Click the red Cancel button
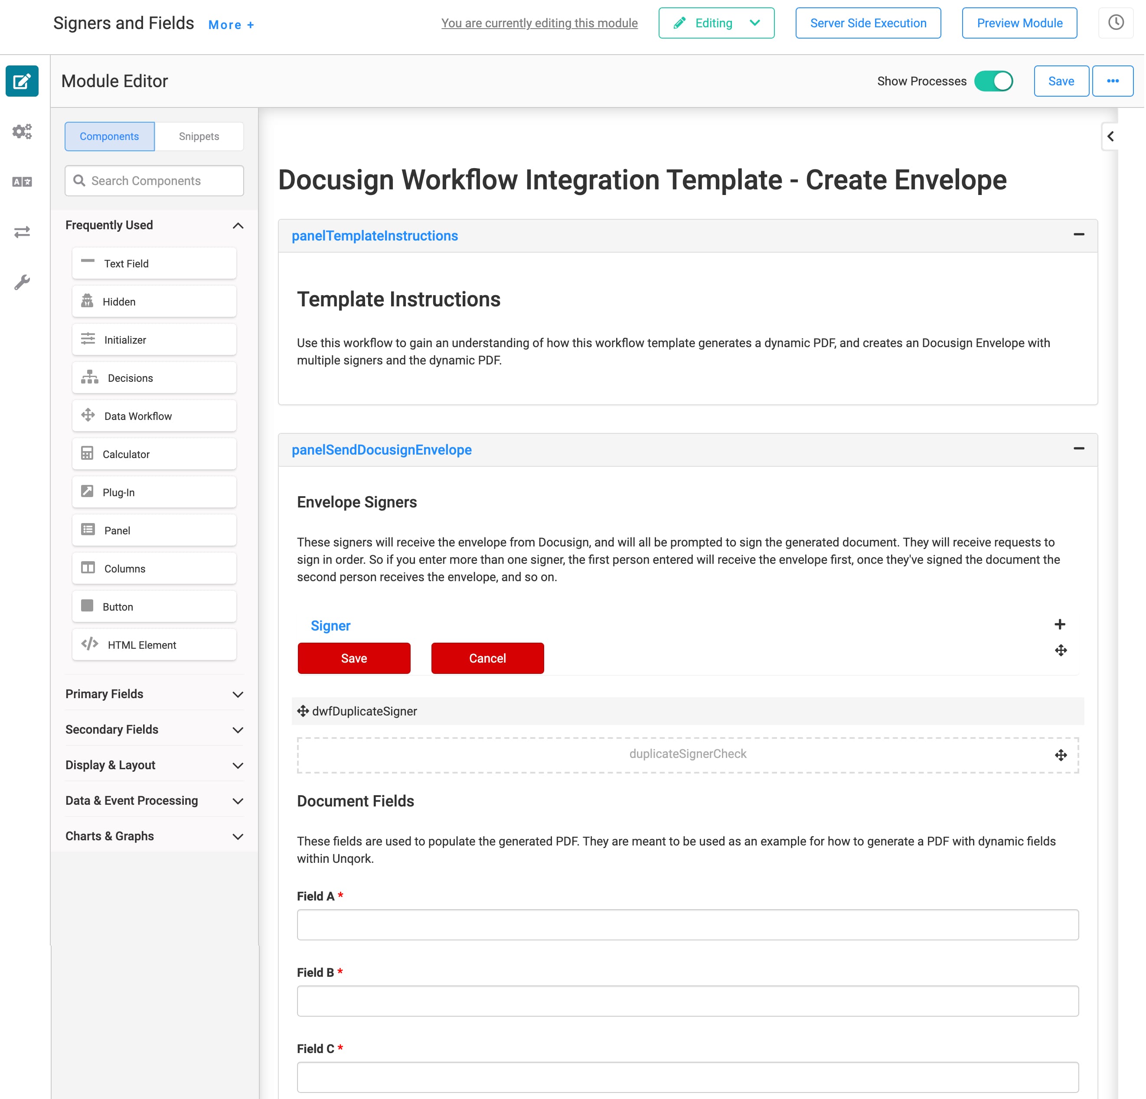This screenshot has width=1146, height=1099. click(x=488, y=658)
